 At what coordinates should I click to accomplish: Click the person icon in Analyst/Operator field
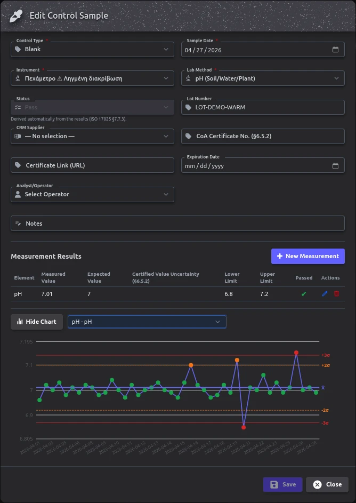[x=18, y=194]
